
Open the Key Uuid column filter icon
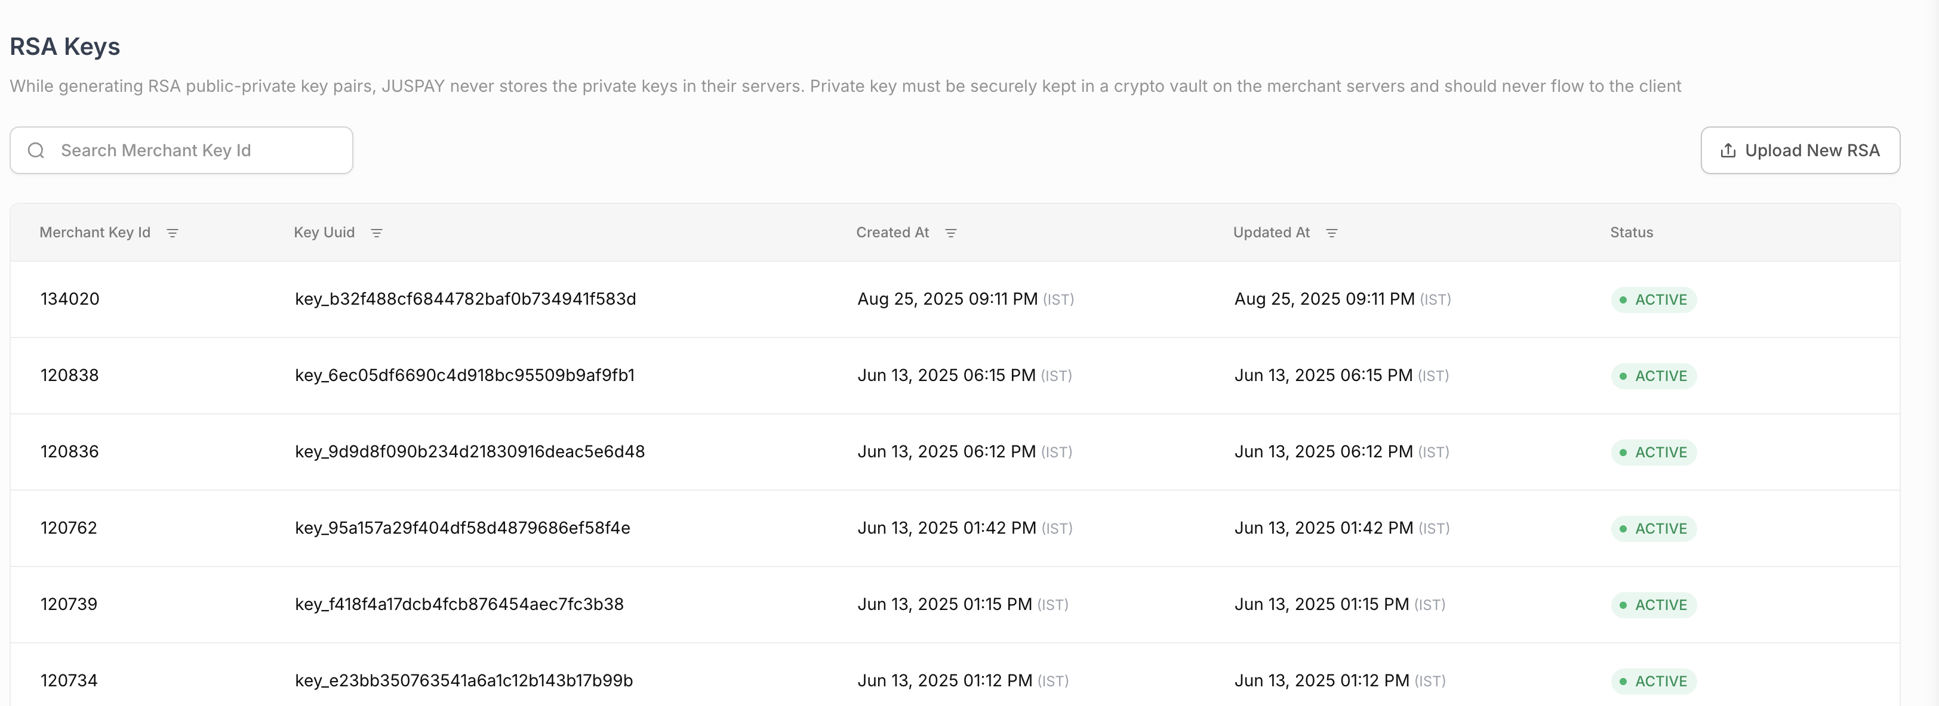tap(376, 233)
